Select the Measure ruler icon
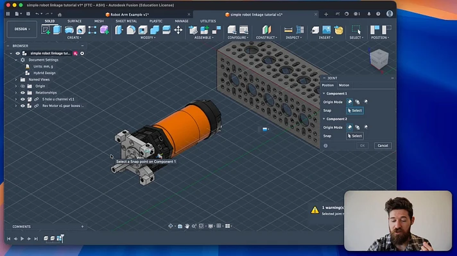457x256 pixels. (x=288, y=29)
